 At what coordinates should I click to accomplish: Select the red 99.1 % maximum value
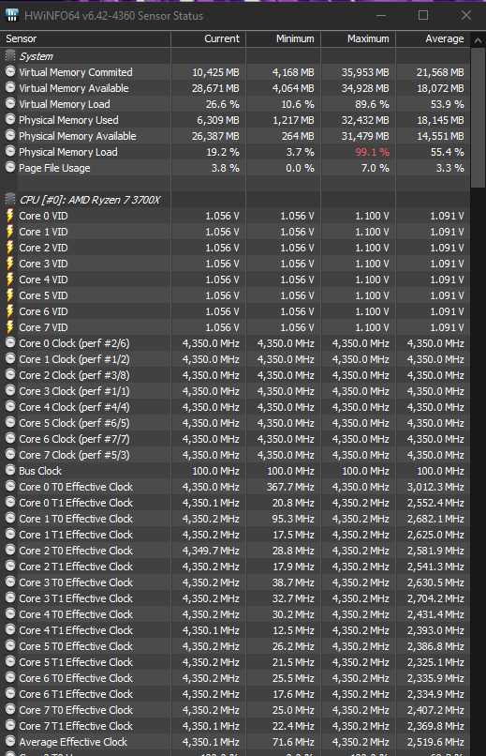click(372, 152)
